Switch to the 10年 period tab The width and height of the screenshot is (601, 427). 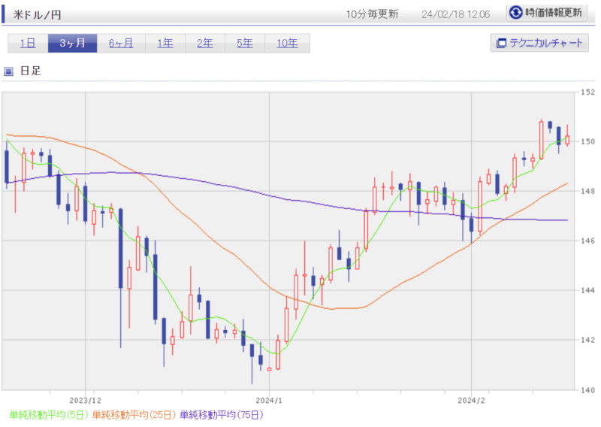click(288, 43)
